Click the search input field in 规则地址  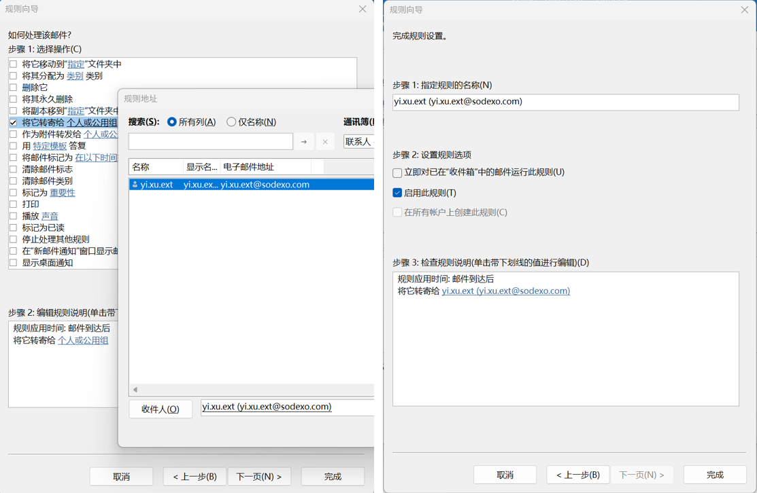tap(211, 142)
